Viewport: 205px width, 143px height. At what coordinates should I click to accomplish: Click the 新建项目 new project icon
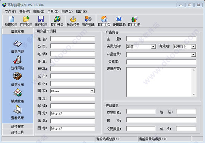[11, 19]
